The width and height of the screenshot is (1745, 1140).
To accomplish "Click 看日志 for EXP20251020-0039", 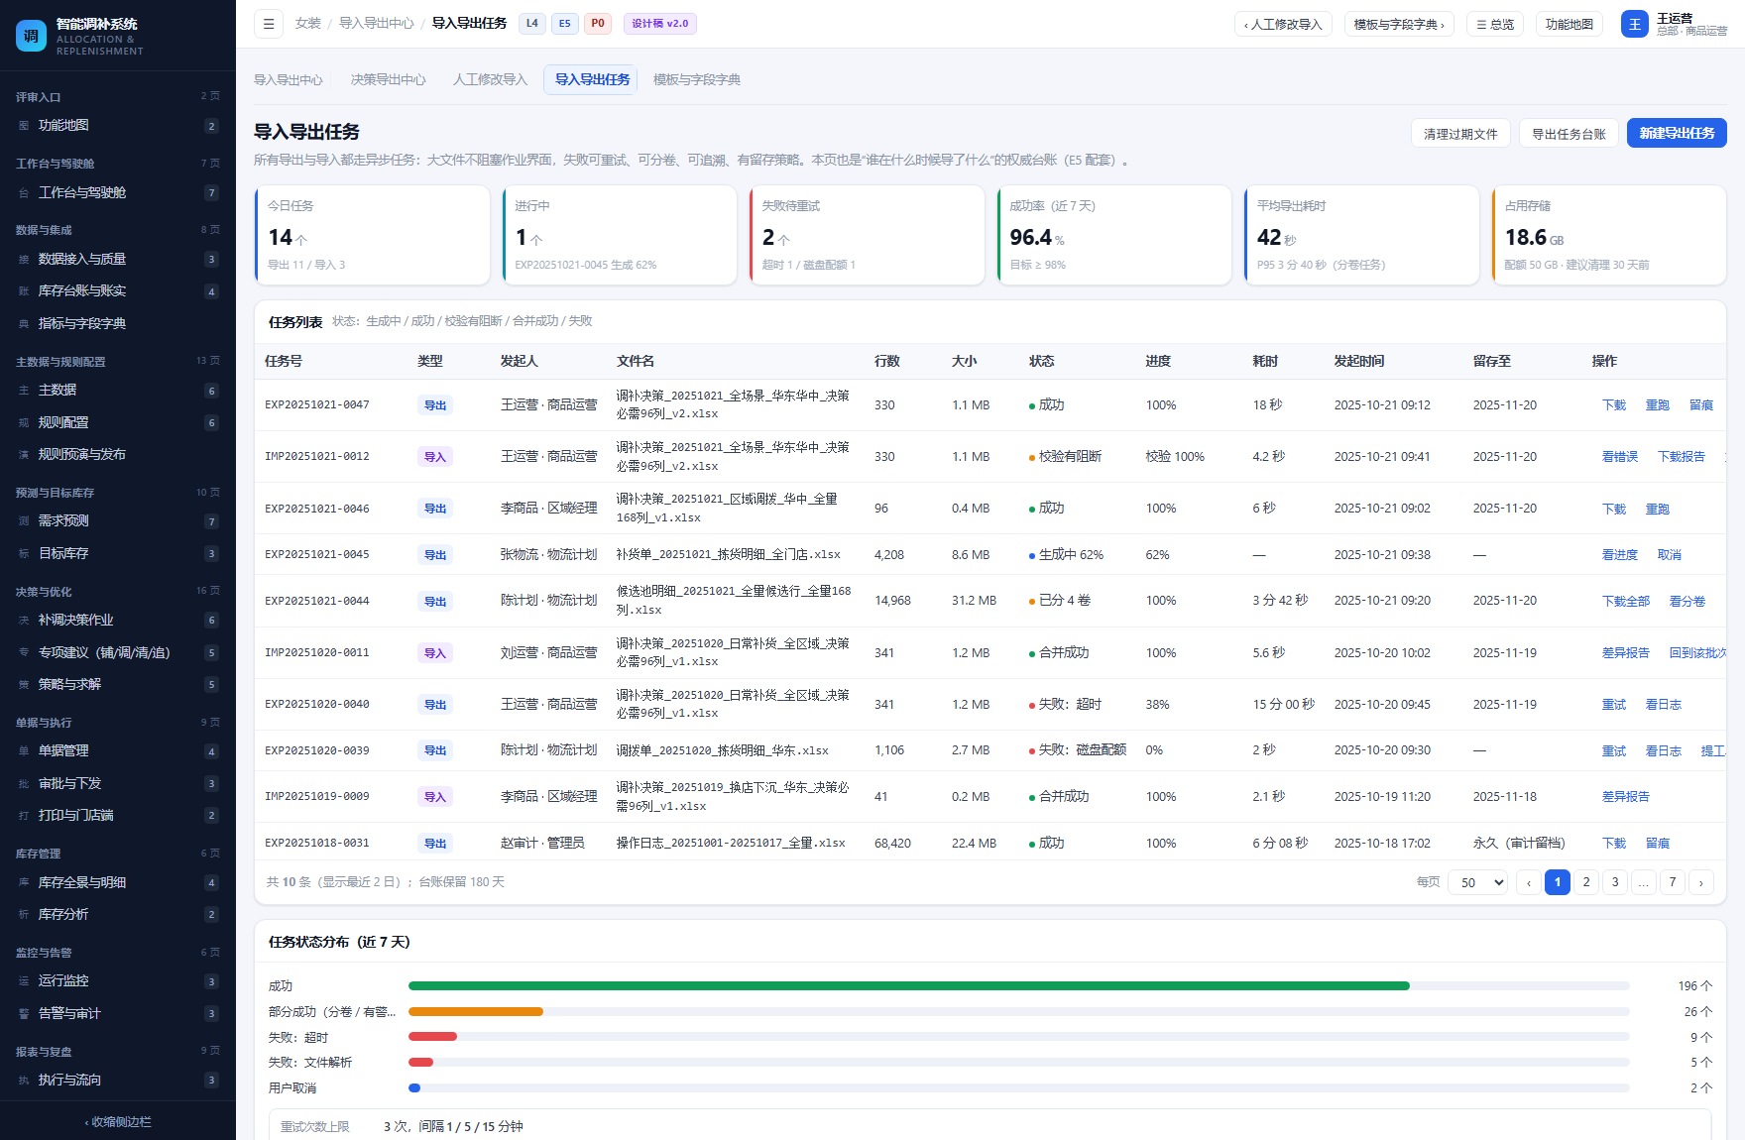I will 1664,751.
